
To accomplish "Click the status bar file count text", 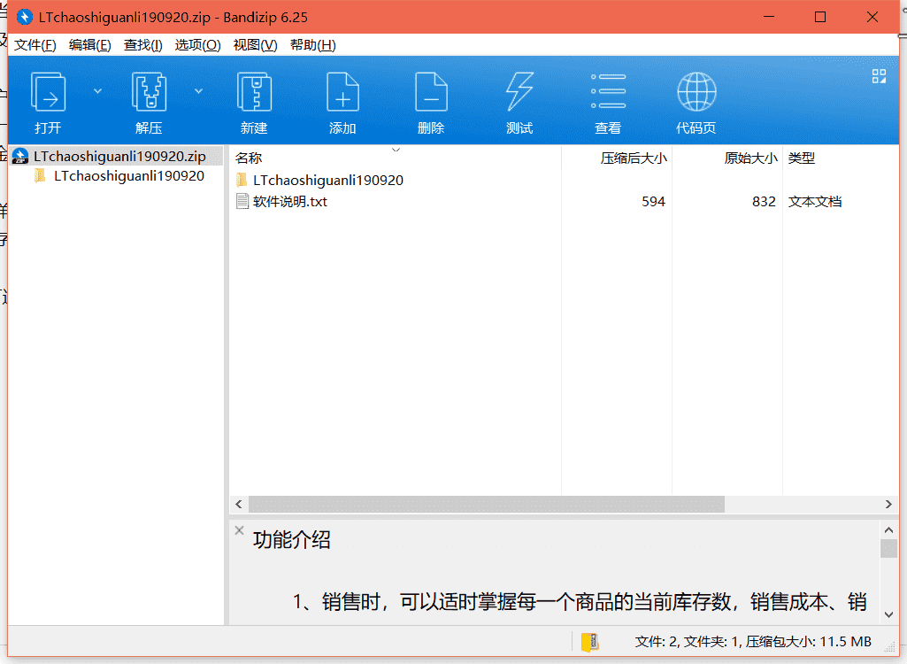I will 753,641.
